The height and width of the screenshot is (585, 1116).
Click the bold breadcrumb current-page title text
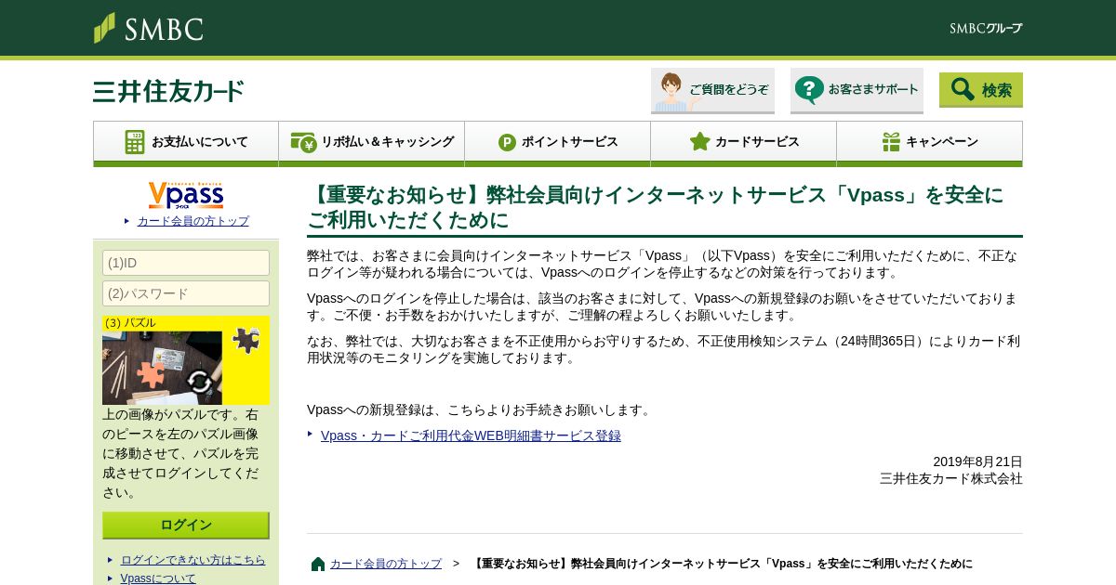click(x=722, y=564)
